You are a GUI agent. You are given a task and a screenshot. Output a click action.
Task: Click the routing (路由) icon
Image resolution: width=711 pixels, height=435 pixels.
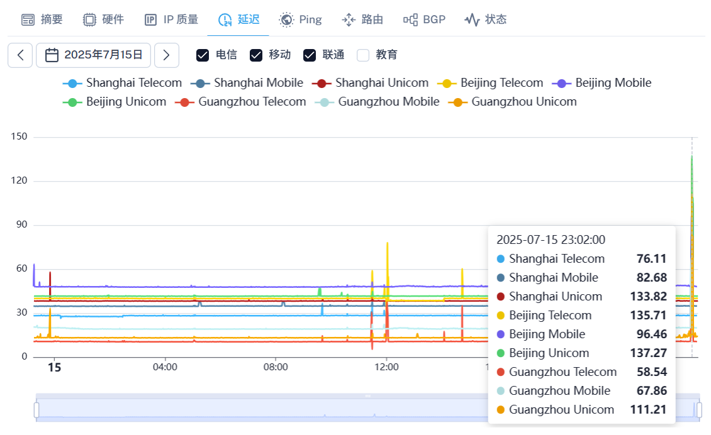tap(349, 19)
